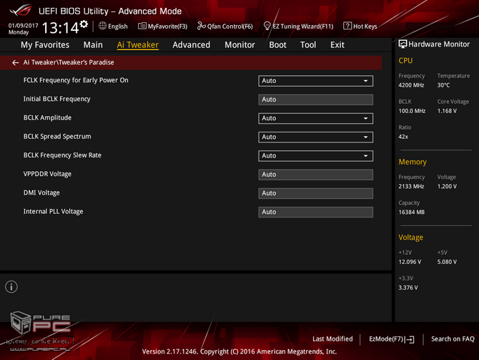Click the back arrow beside Ai Tweaker\Tweaker's Paradise
This screenshot has width=479, height=360.
(15, 63)
